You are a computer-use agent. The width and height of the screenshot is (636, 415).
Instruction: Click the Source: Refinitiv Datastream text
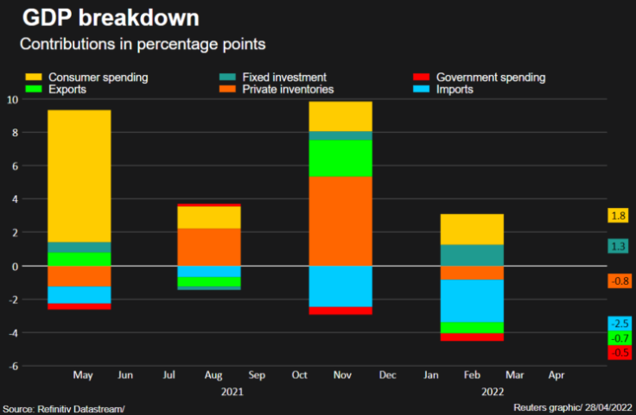64,409
